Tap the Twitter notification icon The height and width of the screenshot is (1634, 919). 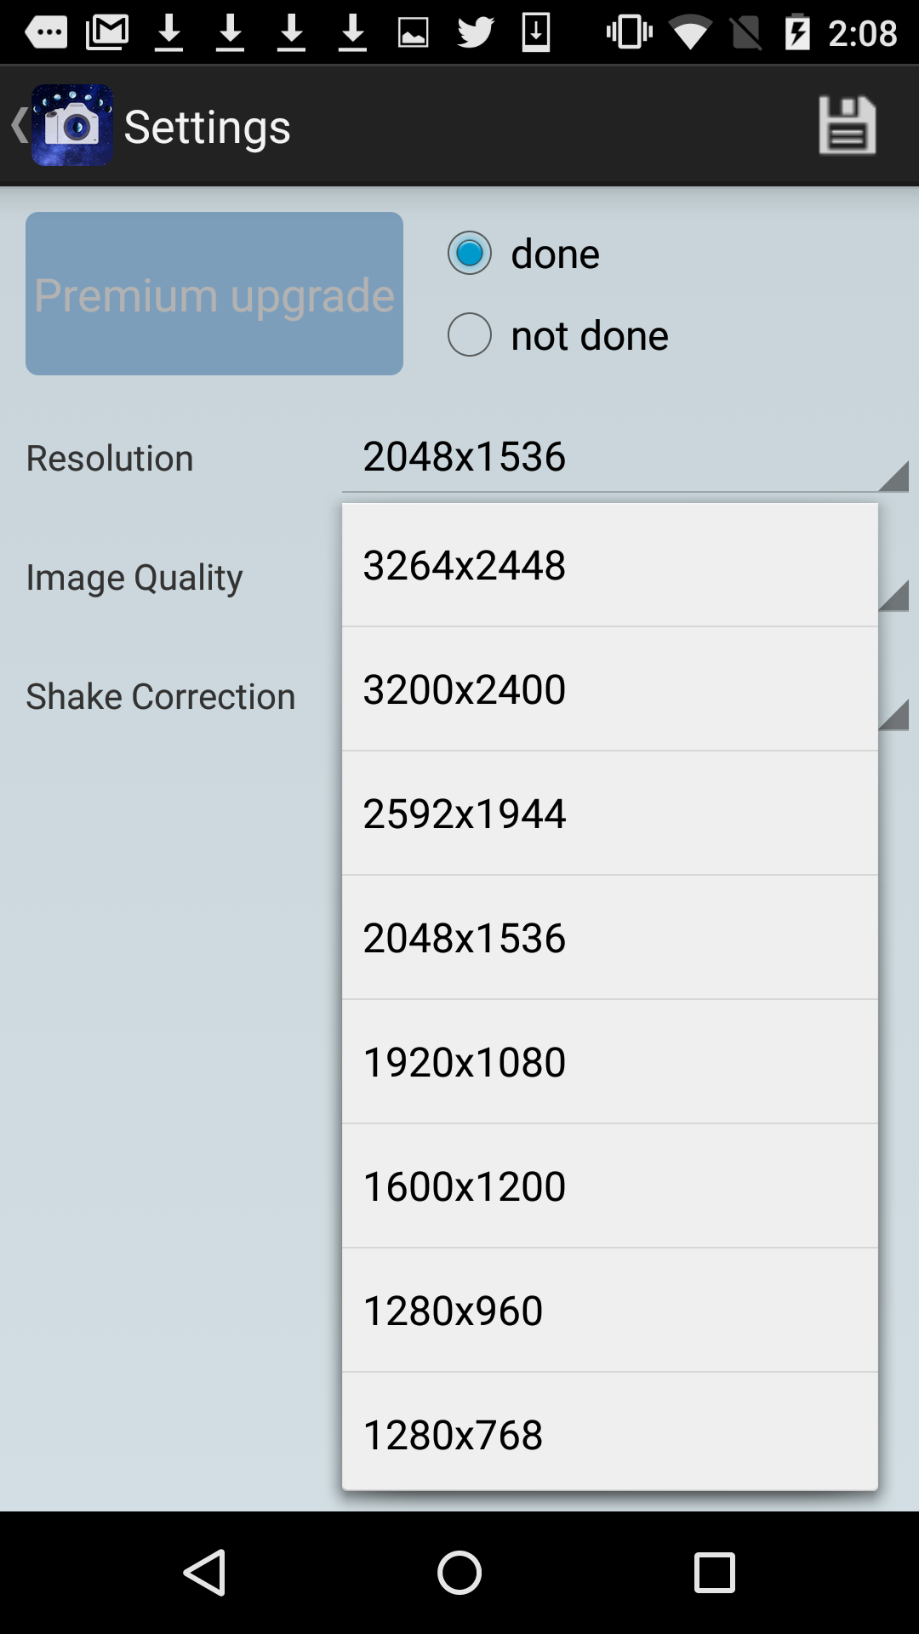tap(475, 33)
